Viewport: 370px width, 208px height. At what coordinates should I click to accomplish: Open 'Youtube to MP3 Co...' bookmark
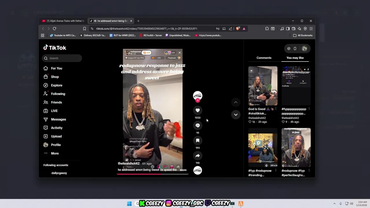coord(63,35)
